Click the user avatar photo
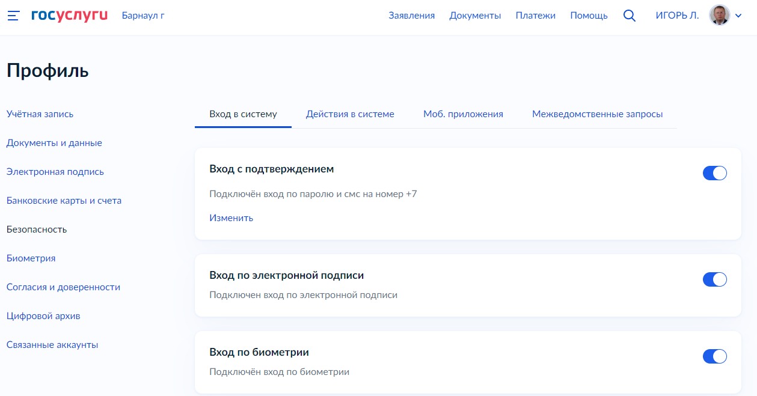 (720, 16)
